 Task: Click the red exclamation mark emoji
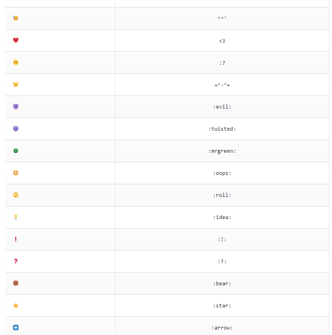click(16, 239)
